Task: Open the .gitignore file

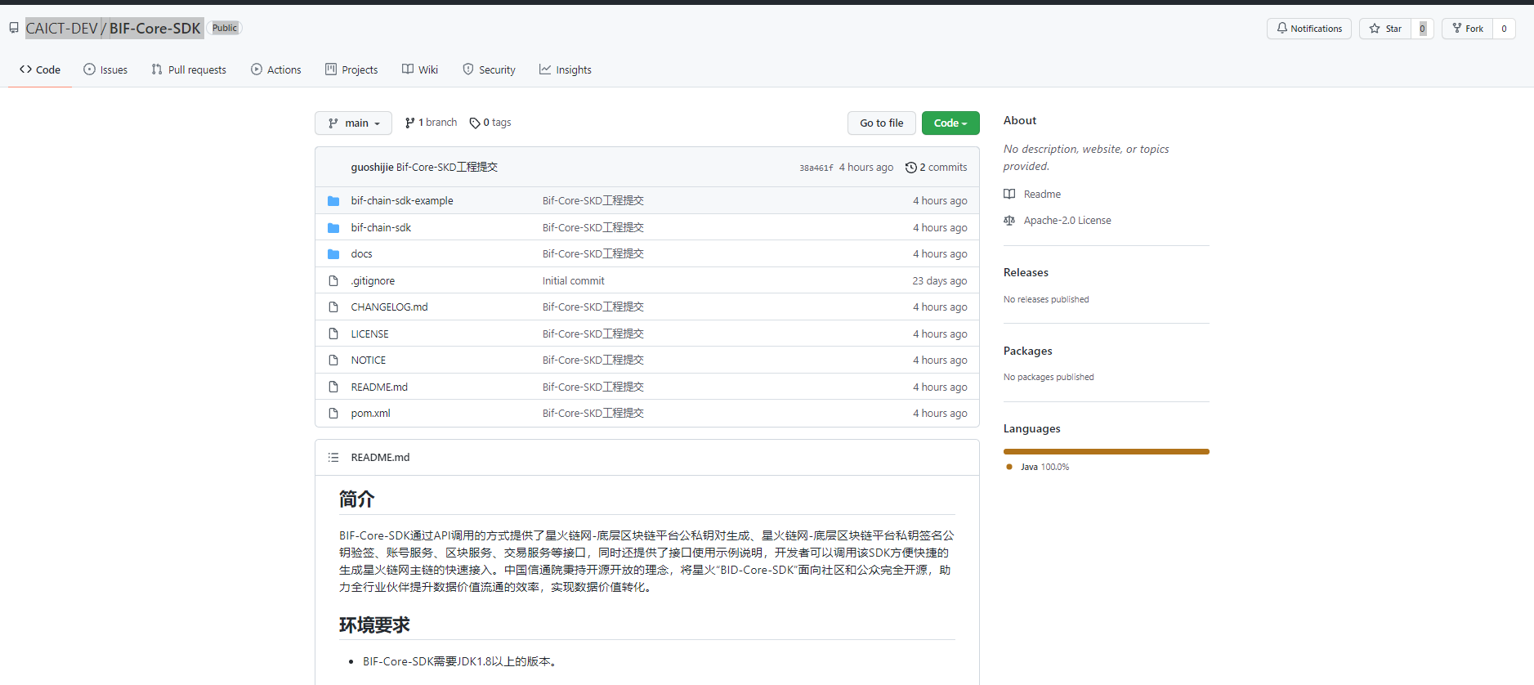Action: click(373, 281)
